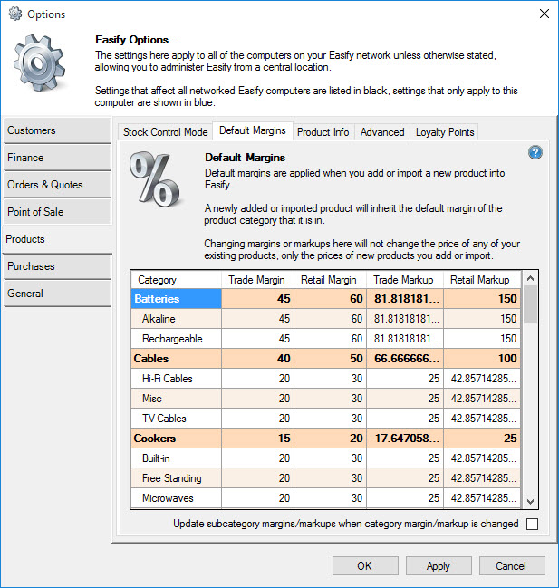Screen dimensions: 559x588
Task: Click the Trade Markup column header
Action: click(405, 280)
